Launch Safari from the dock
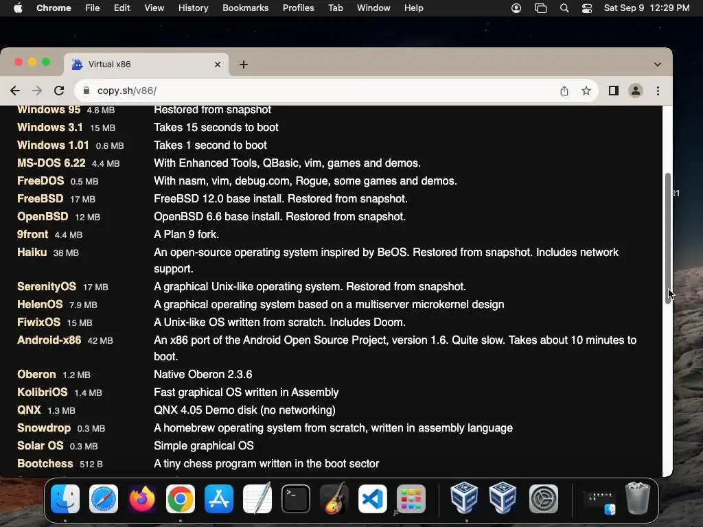The height and width of the screenshot is (527, 703). (x=104, y=498)
